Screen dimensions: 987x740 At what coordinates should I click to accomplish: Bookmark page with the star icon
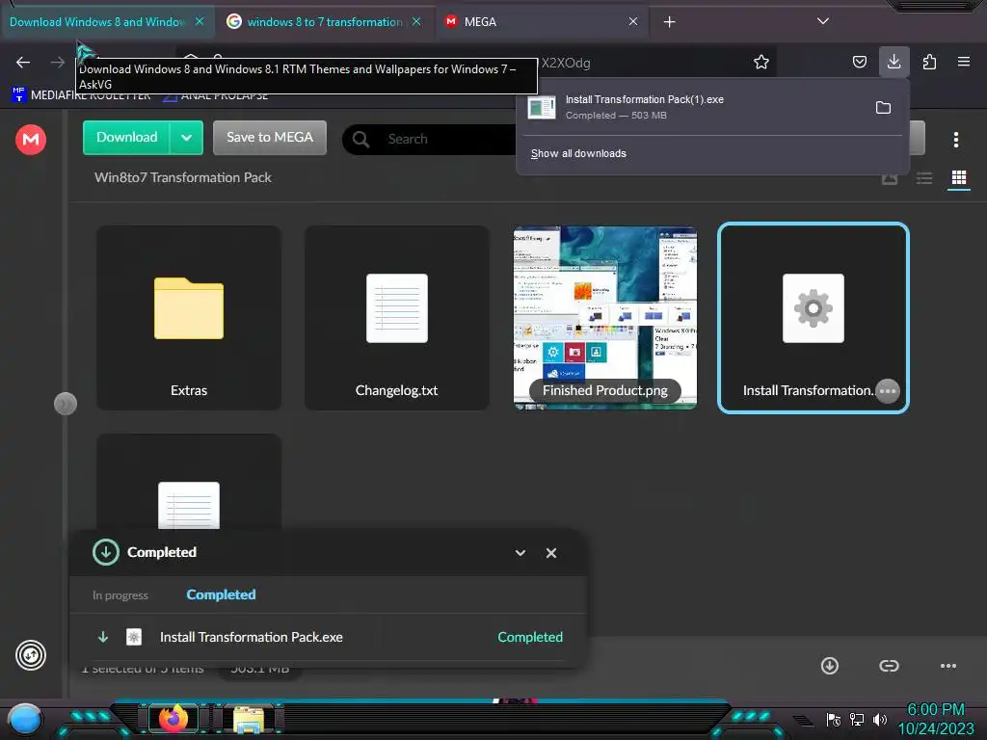(x=761, y=62)
